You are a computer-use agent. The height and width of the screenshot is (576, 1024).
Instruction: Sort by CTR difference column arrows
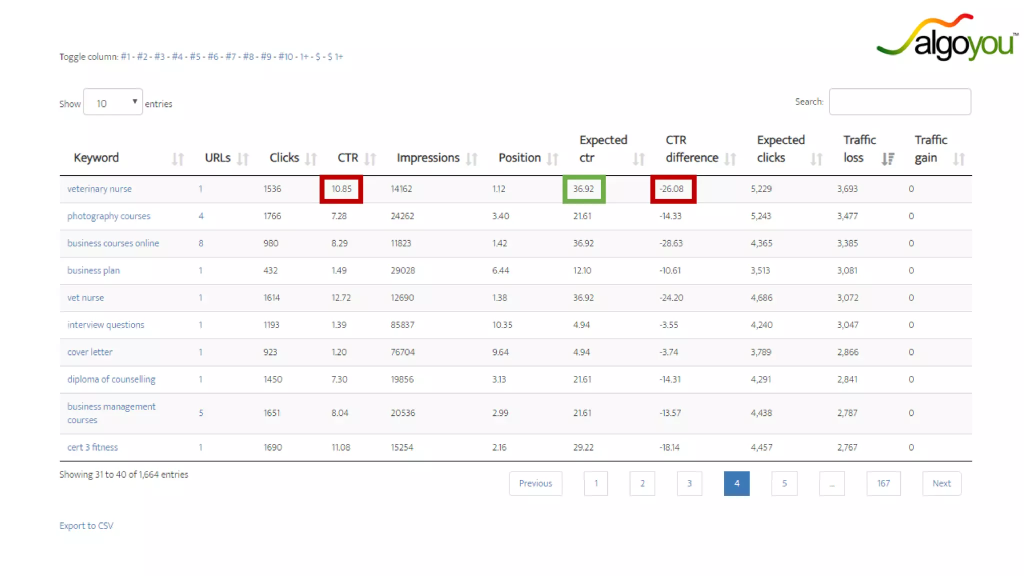point(730,159)
